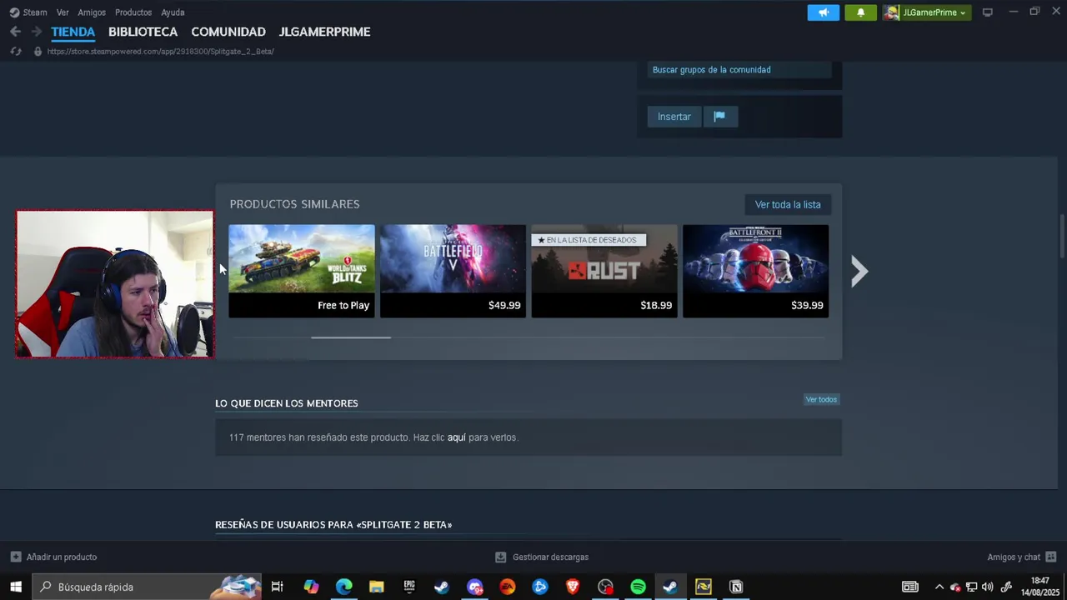This screenshot has width=1067, height=600.
Task: Open the Copilot icon in the taskbar
Action: click(311, 587)
